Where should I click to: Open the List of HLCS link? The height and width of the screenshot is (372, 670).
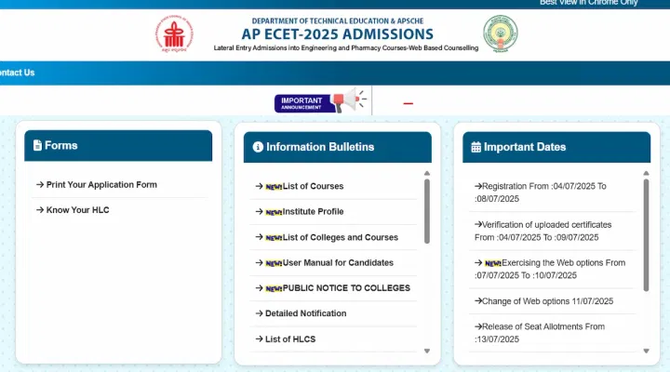click(x=289, y=339)
